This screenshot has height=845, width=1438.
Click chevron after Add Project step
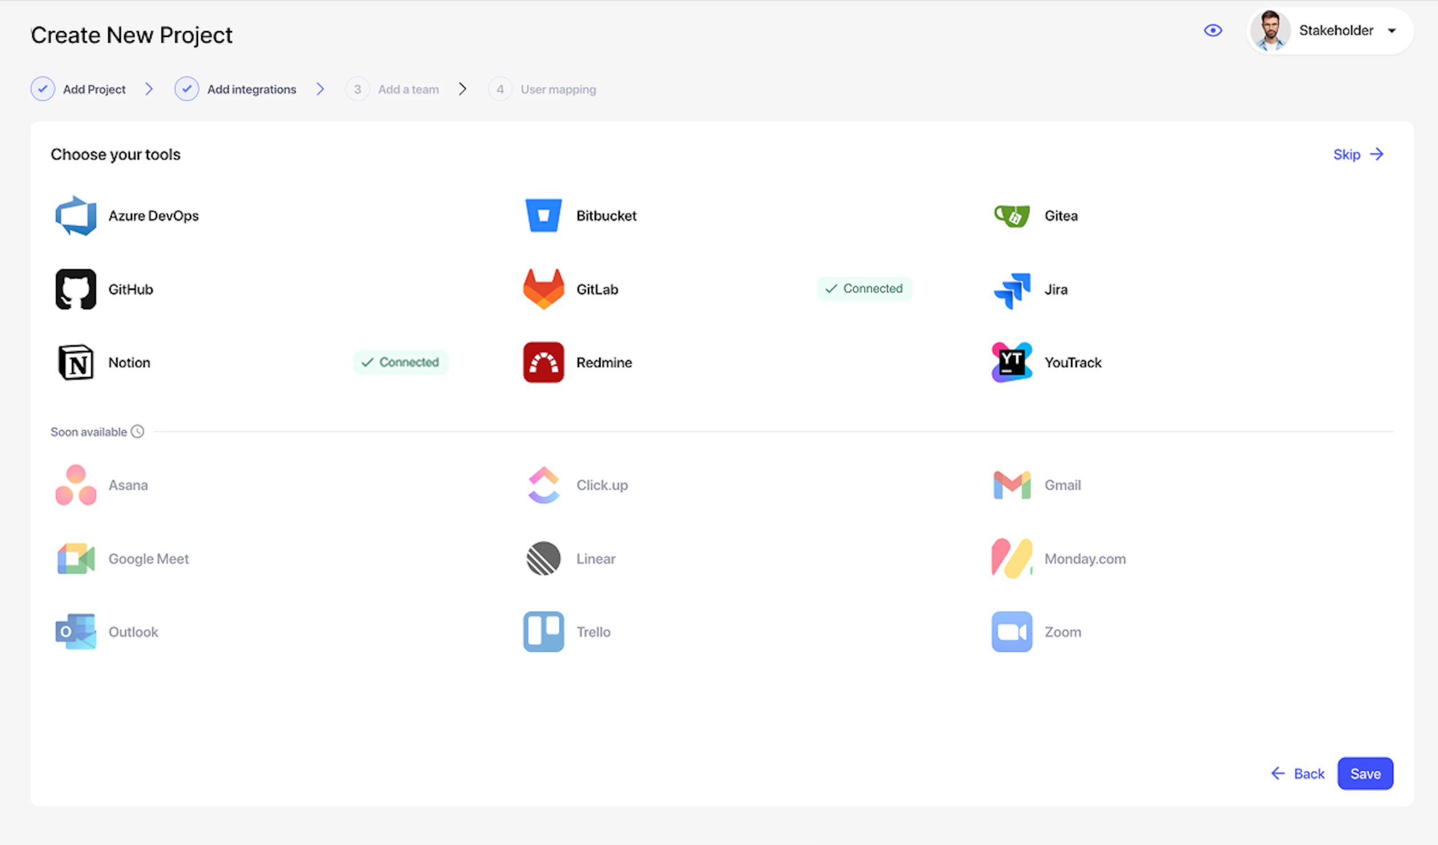coord(149,89)
